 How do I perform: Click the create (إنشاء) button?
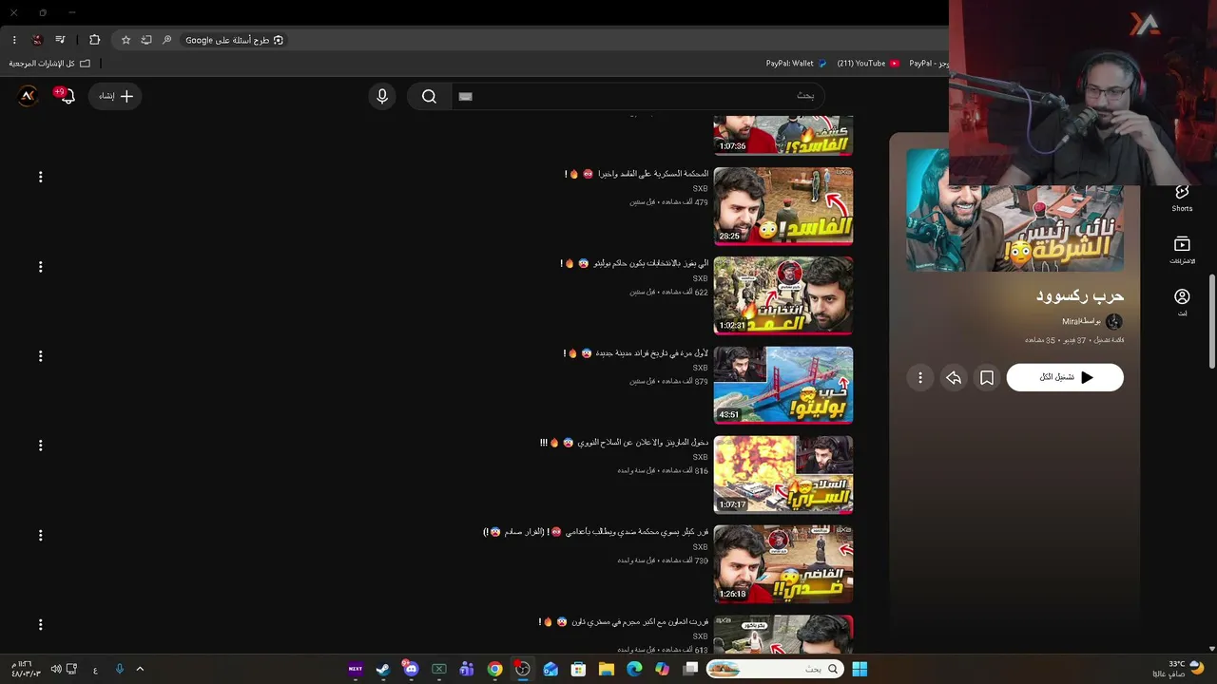(115, 96)
